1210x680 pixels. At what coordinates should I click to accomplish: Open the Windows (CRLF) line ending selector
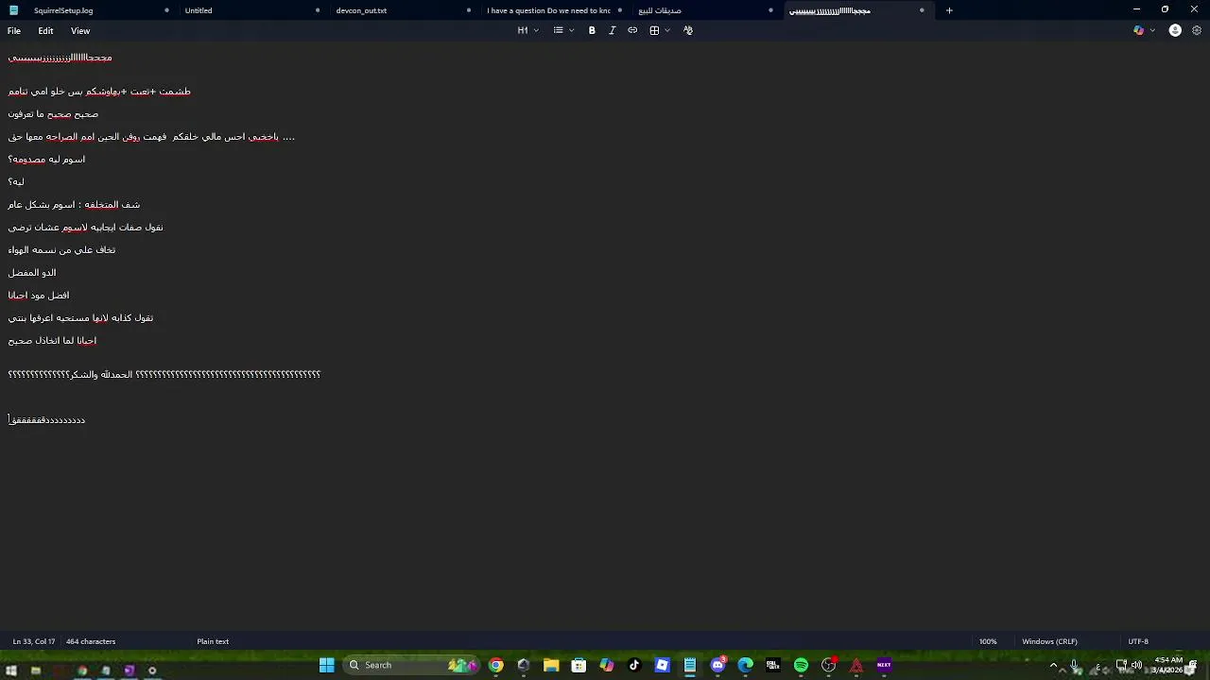[1049, 641]
